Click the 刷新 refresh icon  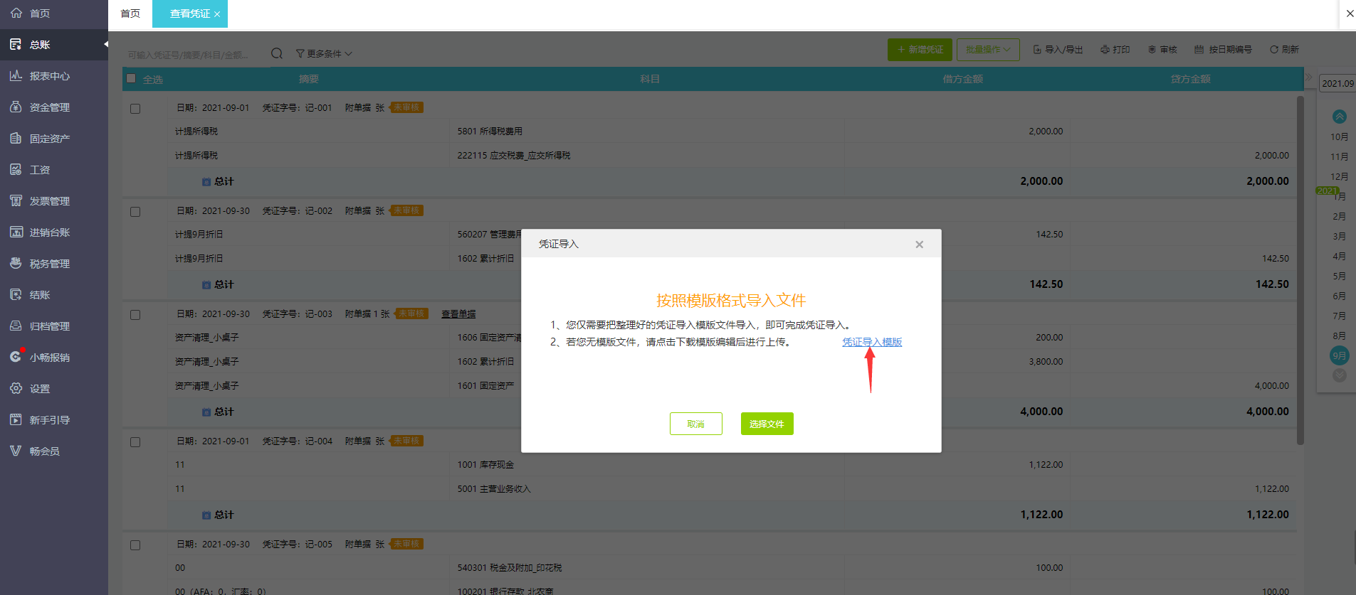tap(1283, 50)
